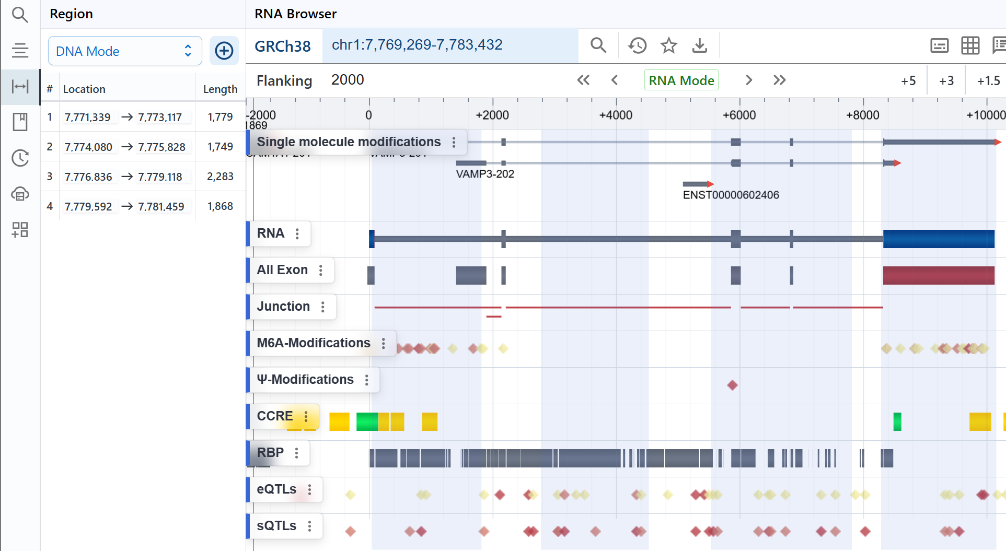Select region row 3 in table
The width and height of the screenshot is (1006, 551).
[141, 177]
